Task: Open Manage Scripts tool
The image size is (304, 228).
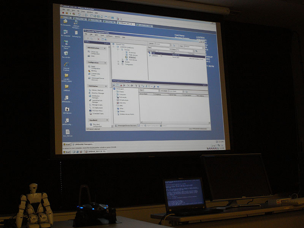Action: point(96,105)
